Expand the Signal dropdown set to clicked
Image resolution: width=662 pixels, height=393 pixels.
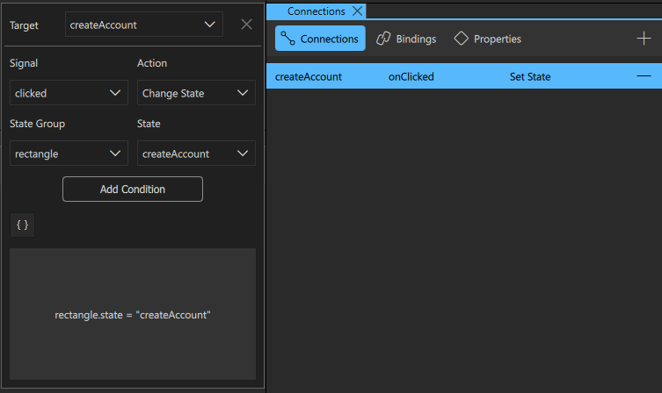pyautogui.click(x=68, y=93)
